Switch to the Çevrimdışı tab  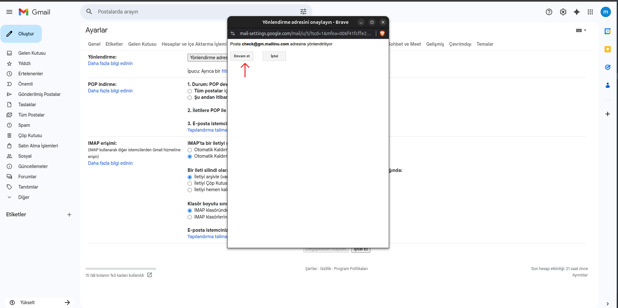[x=460, y=44]
